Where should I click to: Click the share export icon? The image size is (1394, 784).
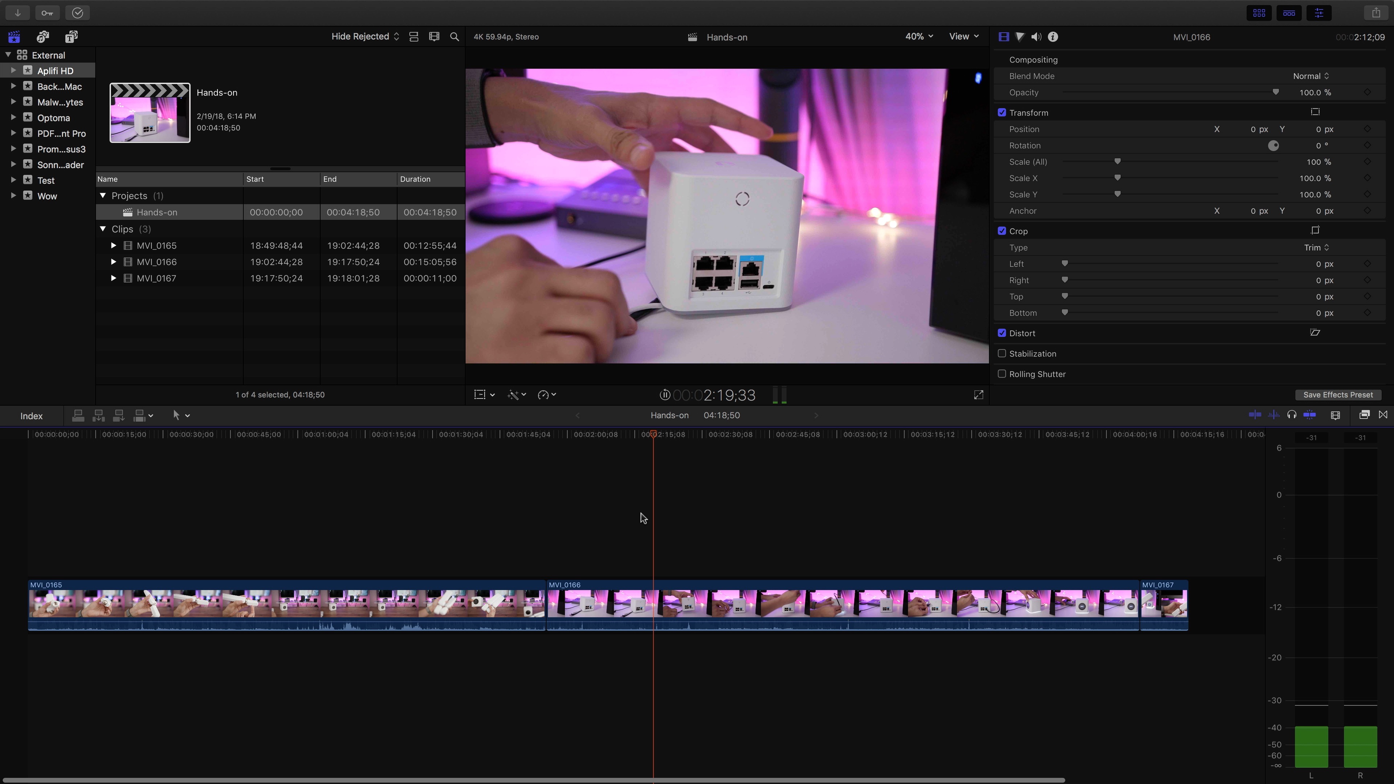click(1376, 13)
